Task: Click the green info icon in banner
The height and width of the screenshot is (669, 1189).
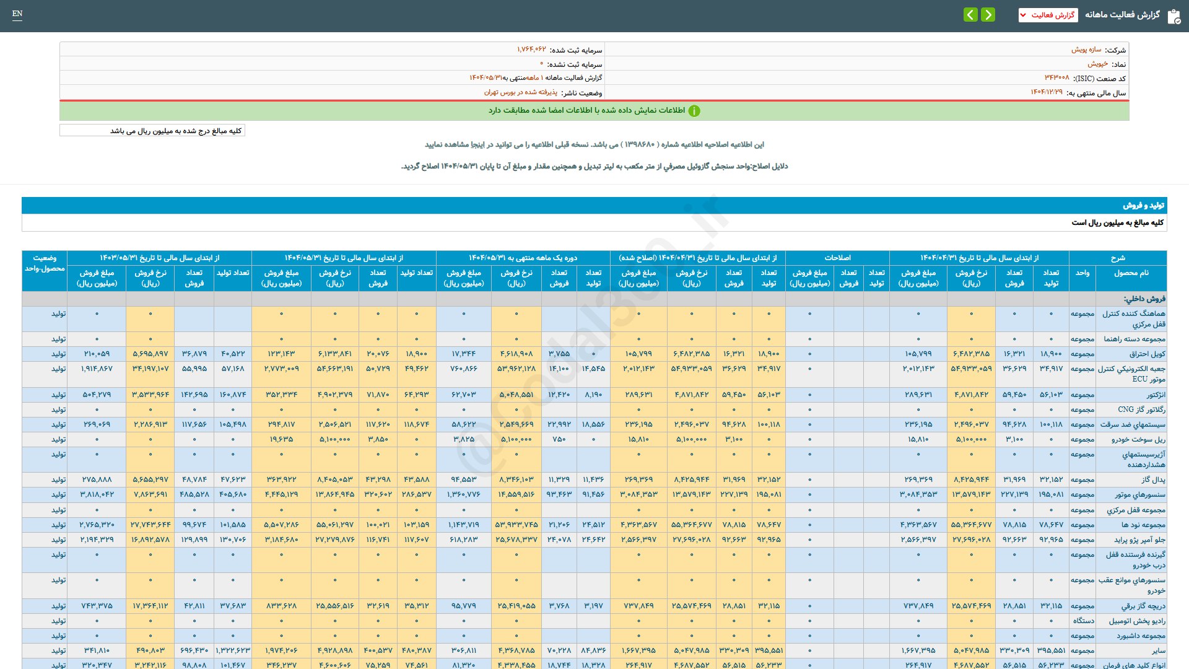Action: point(694,111)
